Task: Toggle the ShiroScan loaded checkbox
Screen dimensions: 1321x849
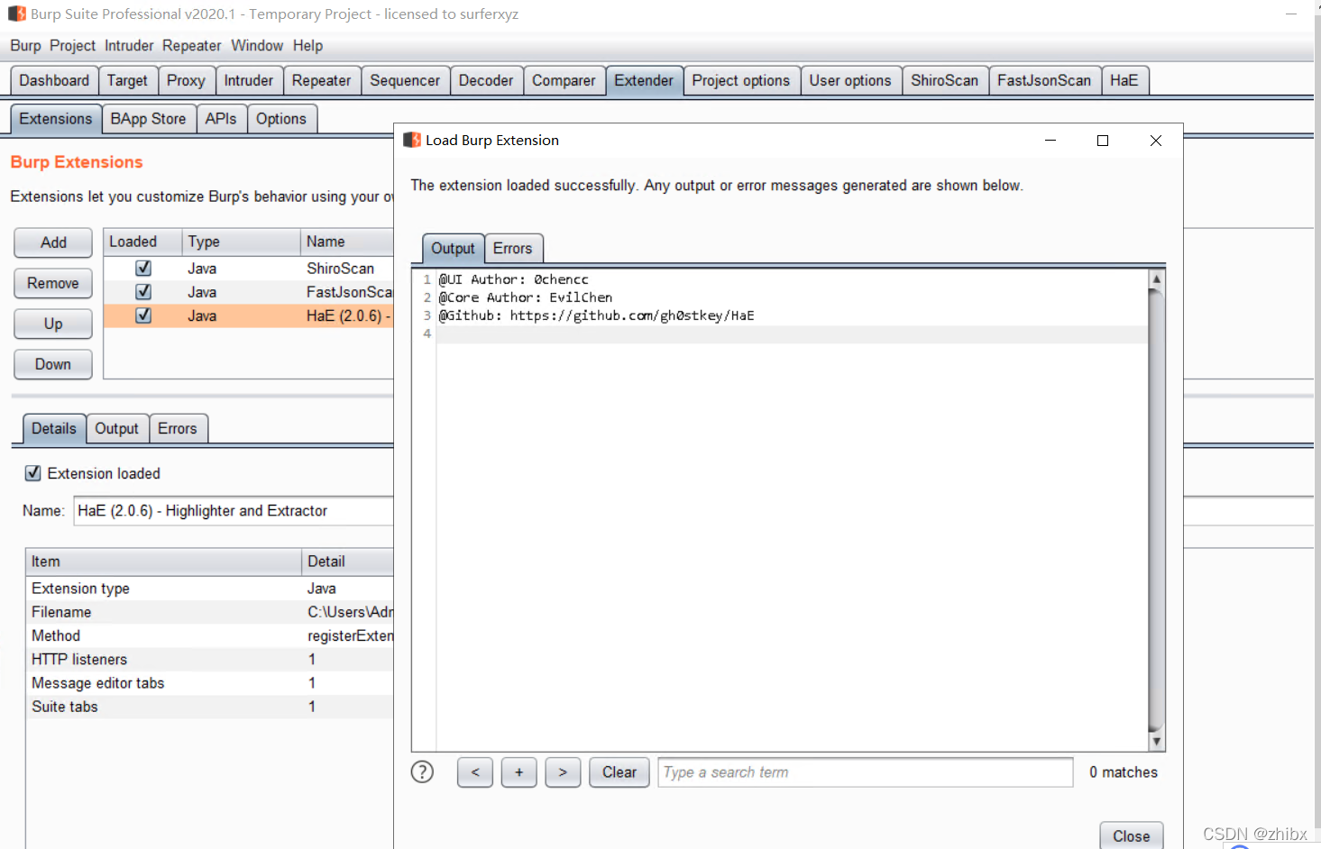Action: 143,269
